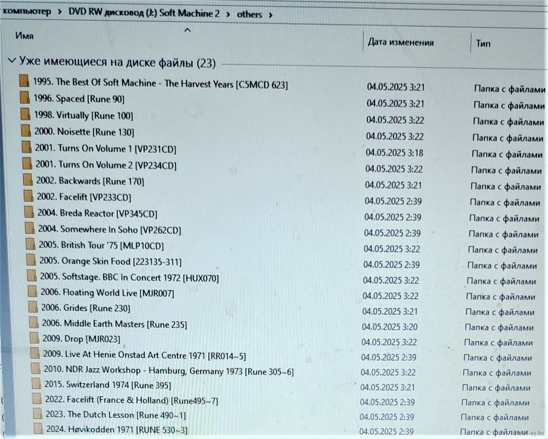Click folder icon for Softstage BBC In Concert
This screenshot has height=439, width=548.
[32, 276]
